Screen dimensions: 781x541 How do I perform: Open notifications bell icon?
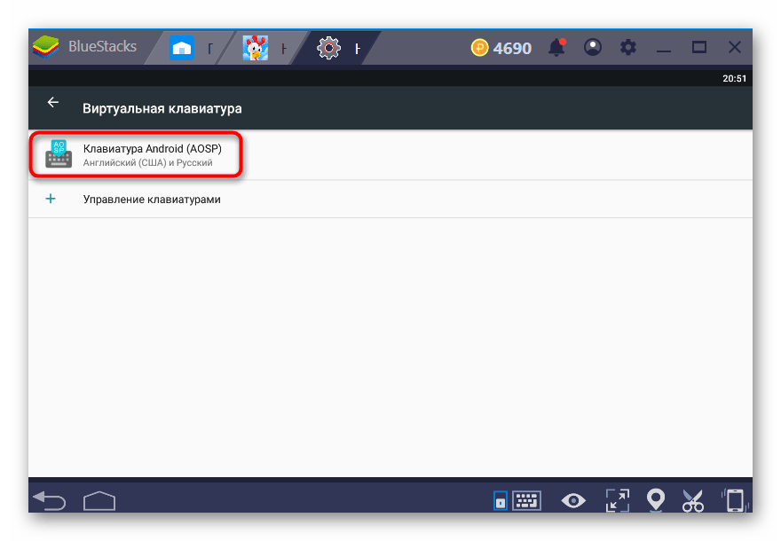(556, 47)
